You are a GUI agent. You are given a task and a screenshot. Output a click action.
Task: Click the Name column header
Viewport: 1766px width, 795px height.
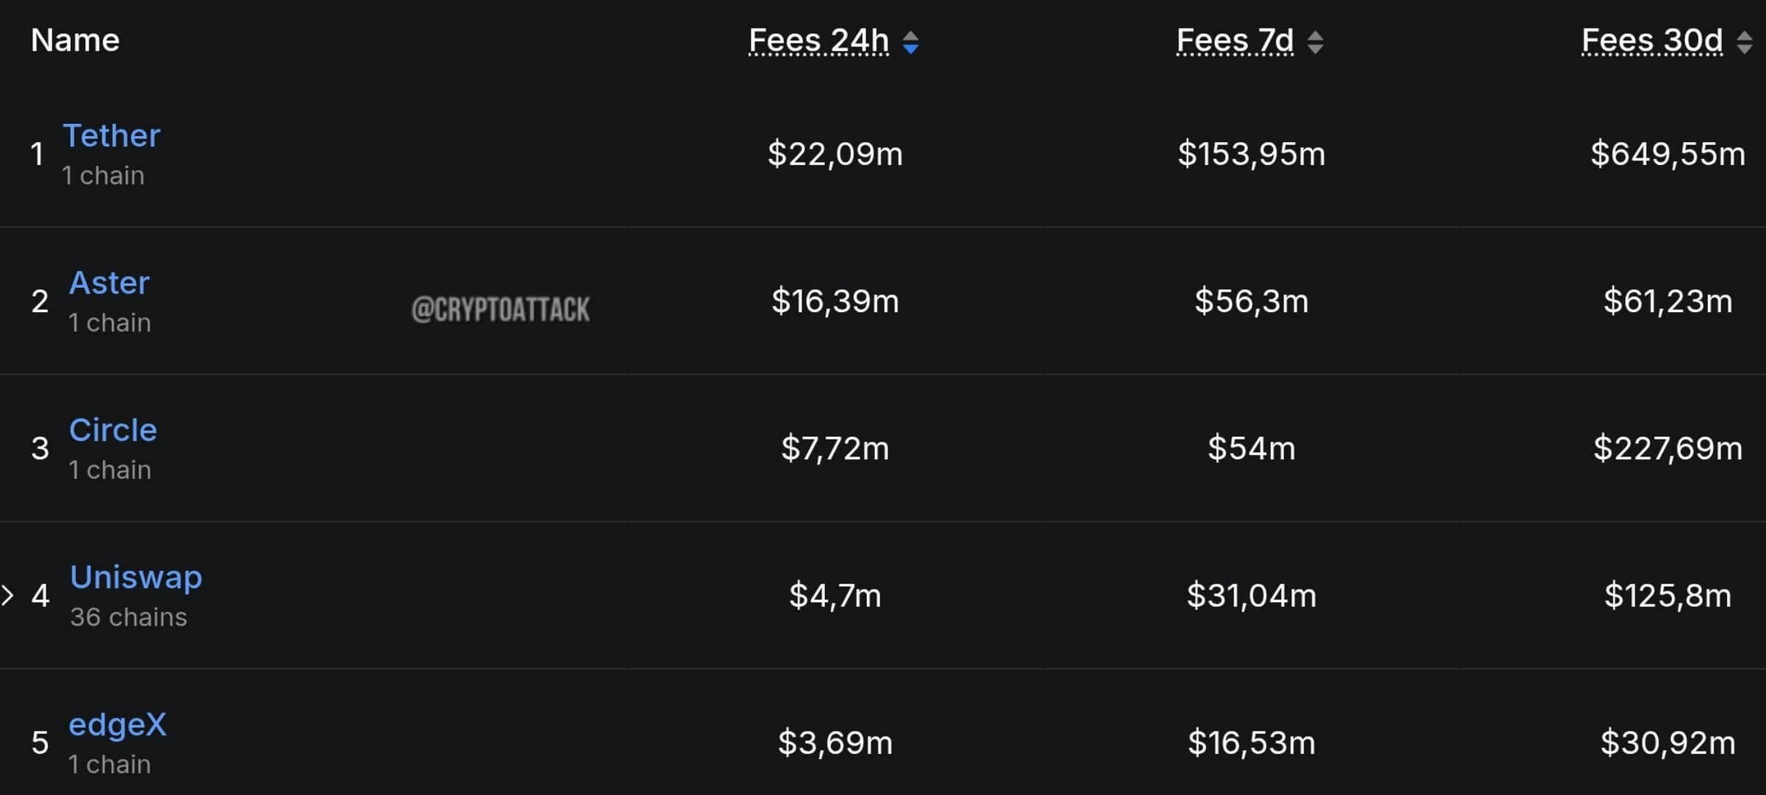point(75,40)
